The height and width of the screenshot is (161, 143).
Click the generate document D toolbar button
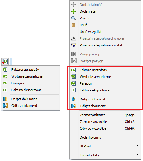[x=5, y=62]
